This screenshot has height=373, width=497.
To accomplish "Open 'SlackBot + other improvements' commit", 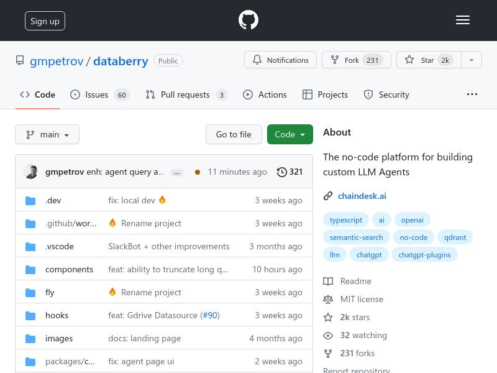I will [168, 246].
